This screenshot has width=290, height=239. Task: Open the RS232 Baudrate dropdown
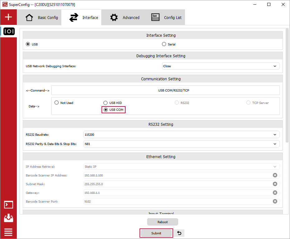pyautogui.click(x=182, y=134)
